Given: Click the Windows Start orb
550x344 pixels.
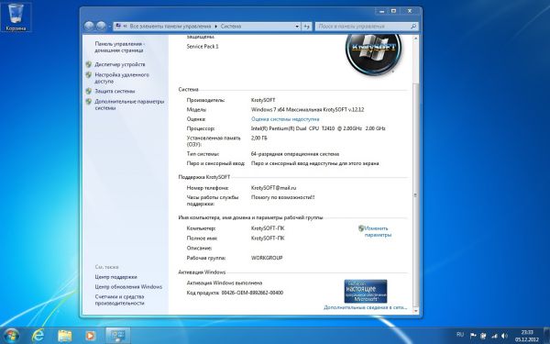Looking at the screenshot, I should (12, 336).
